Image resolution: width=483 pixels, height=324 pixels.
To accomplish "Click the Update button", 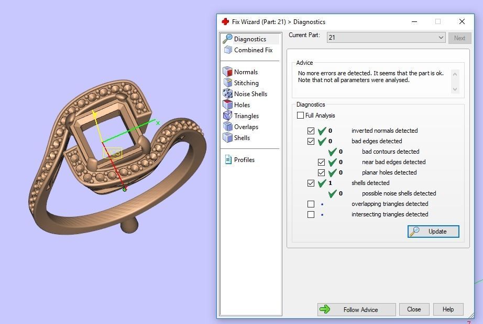I will (x=433, y=231).
